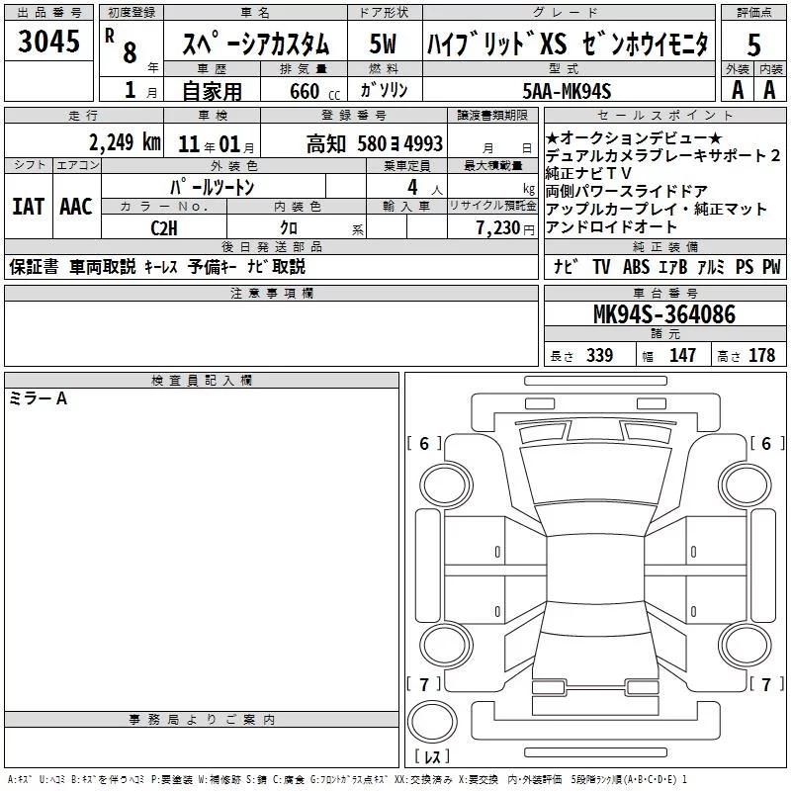Click the 検査員記入欄 header
Viewport: 791px width, 791px height.
(202, 381)
